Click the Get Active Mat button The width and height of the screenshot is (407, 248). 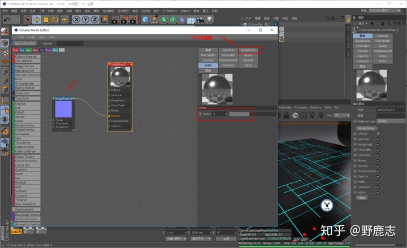[x=25, y=43]
